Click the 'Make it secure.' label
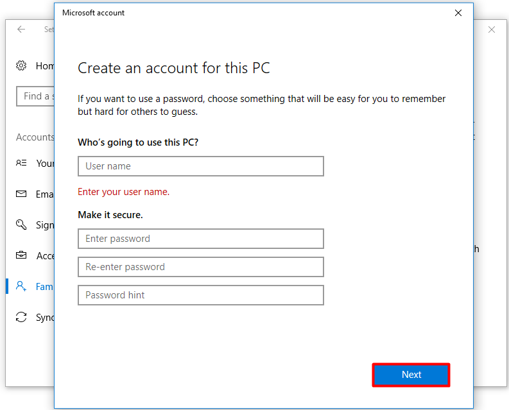 point(110,215)
